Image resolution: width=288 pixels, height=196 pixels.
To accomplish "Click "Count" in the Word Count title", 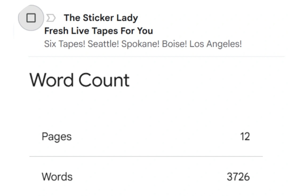I will coord(104,80).
